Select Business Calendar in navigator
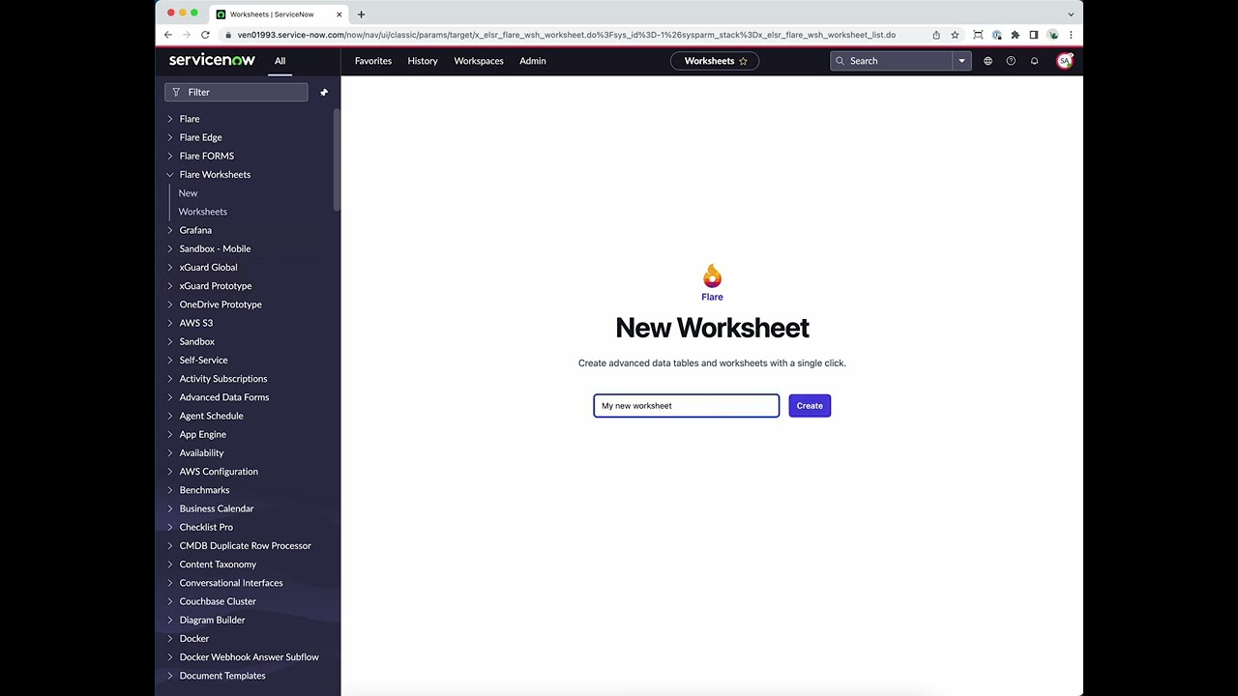The height and width of the screenshot is (696, 1238). (217, 508)
